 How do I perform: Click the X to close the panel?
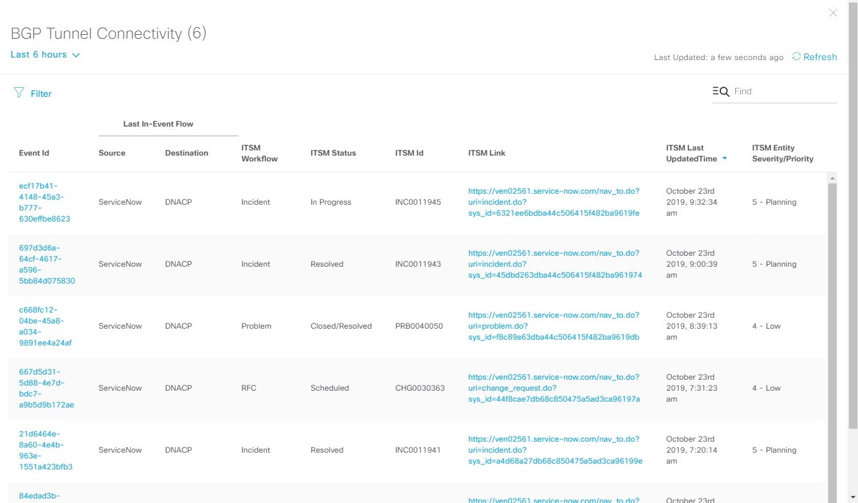(x=833, y=12)
